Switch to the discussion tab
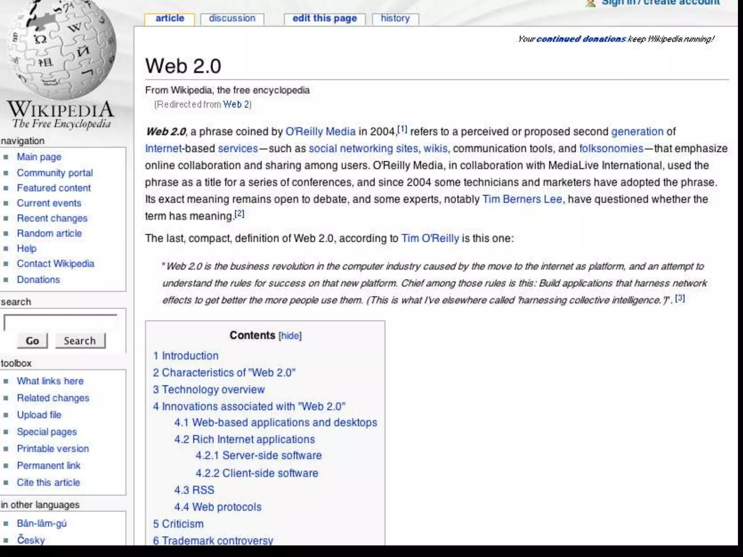This screenshot has height=557, width=743. click(232, 18)
